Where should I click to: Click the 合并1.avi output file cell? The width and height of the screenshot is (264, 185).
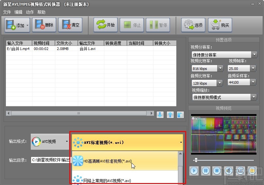coord(87,49)
